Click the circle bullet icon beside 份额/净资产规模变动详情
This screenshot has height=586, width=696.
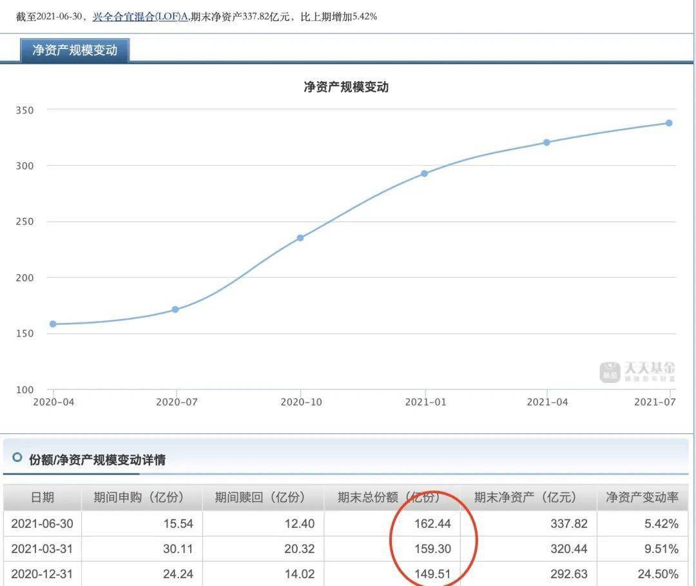(17, 458)
